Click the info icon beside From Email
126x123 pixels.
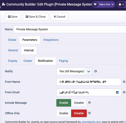click(124, 92)
